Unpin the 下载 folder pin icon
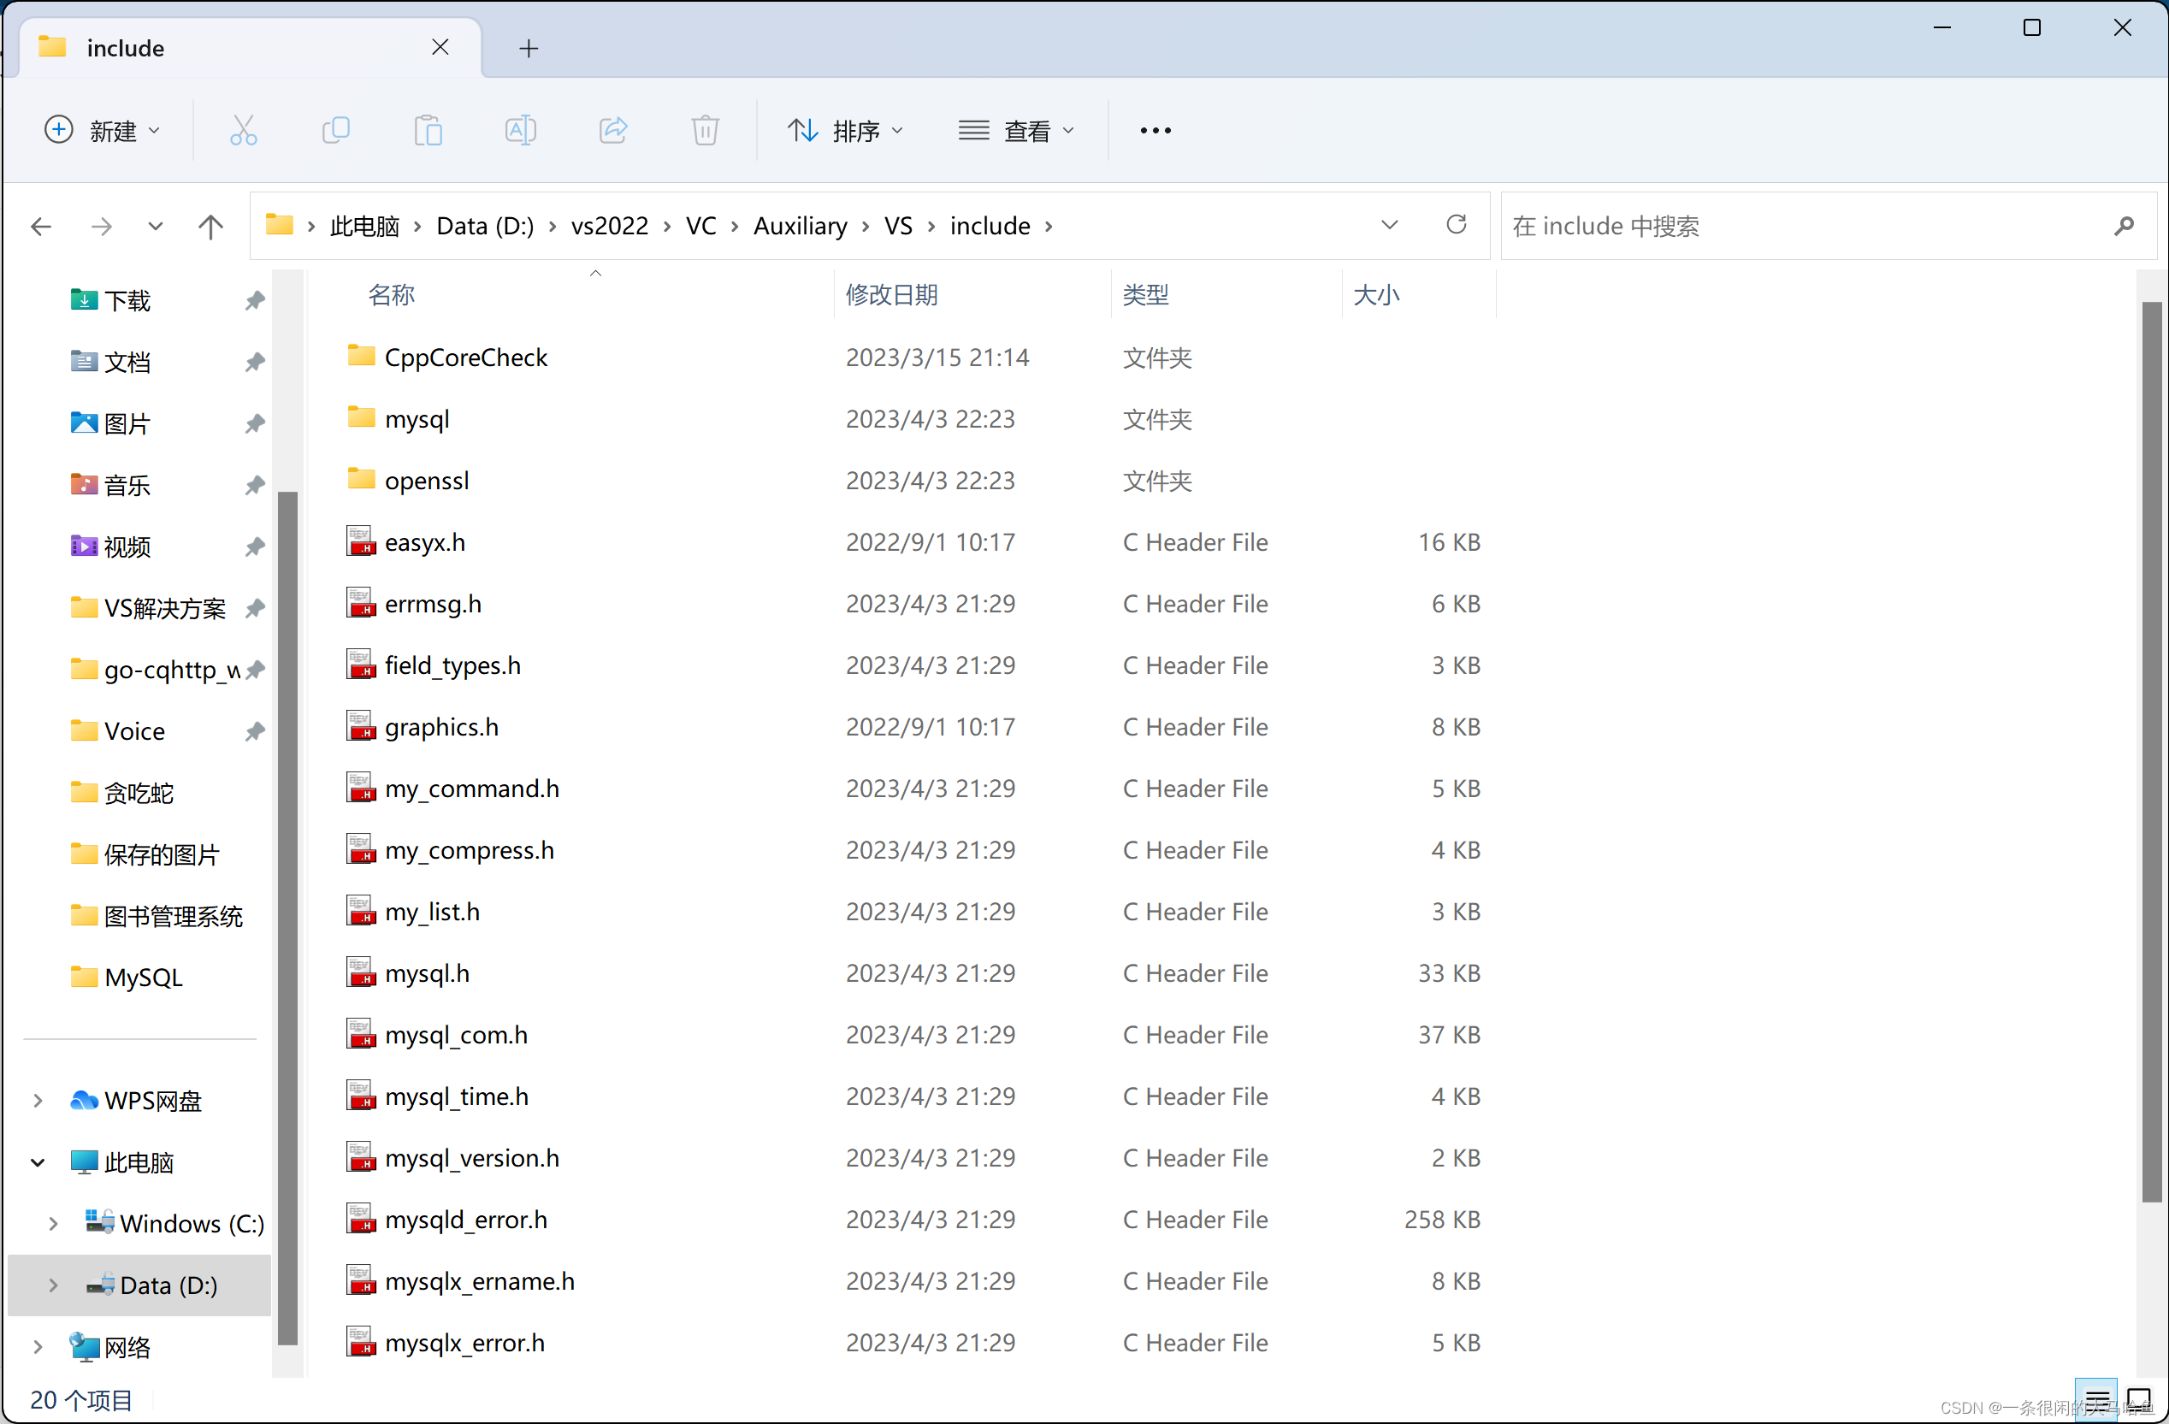 (x=255, y=301)
